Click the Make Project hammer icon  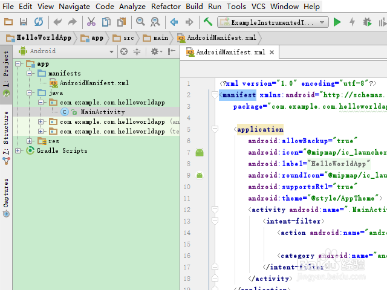(x=208, y=22)
